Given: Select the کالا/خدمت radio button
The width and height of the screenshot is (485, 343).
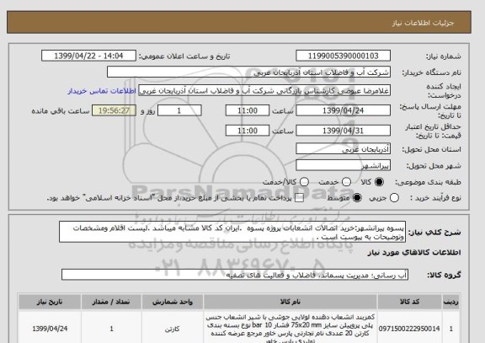Looking at the screenshot, I should tap(304, 182).
